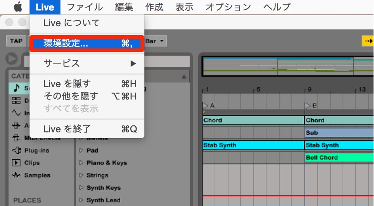Select the Sub clip
The width and height of the screenshot is (374, 206).
339,133
